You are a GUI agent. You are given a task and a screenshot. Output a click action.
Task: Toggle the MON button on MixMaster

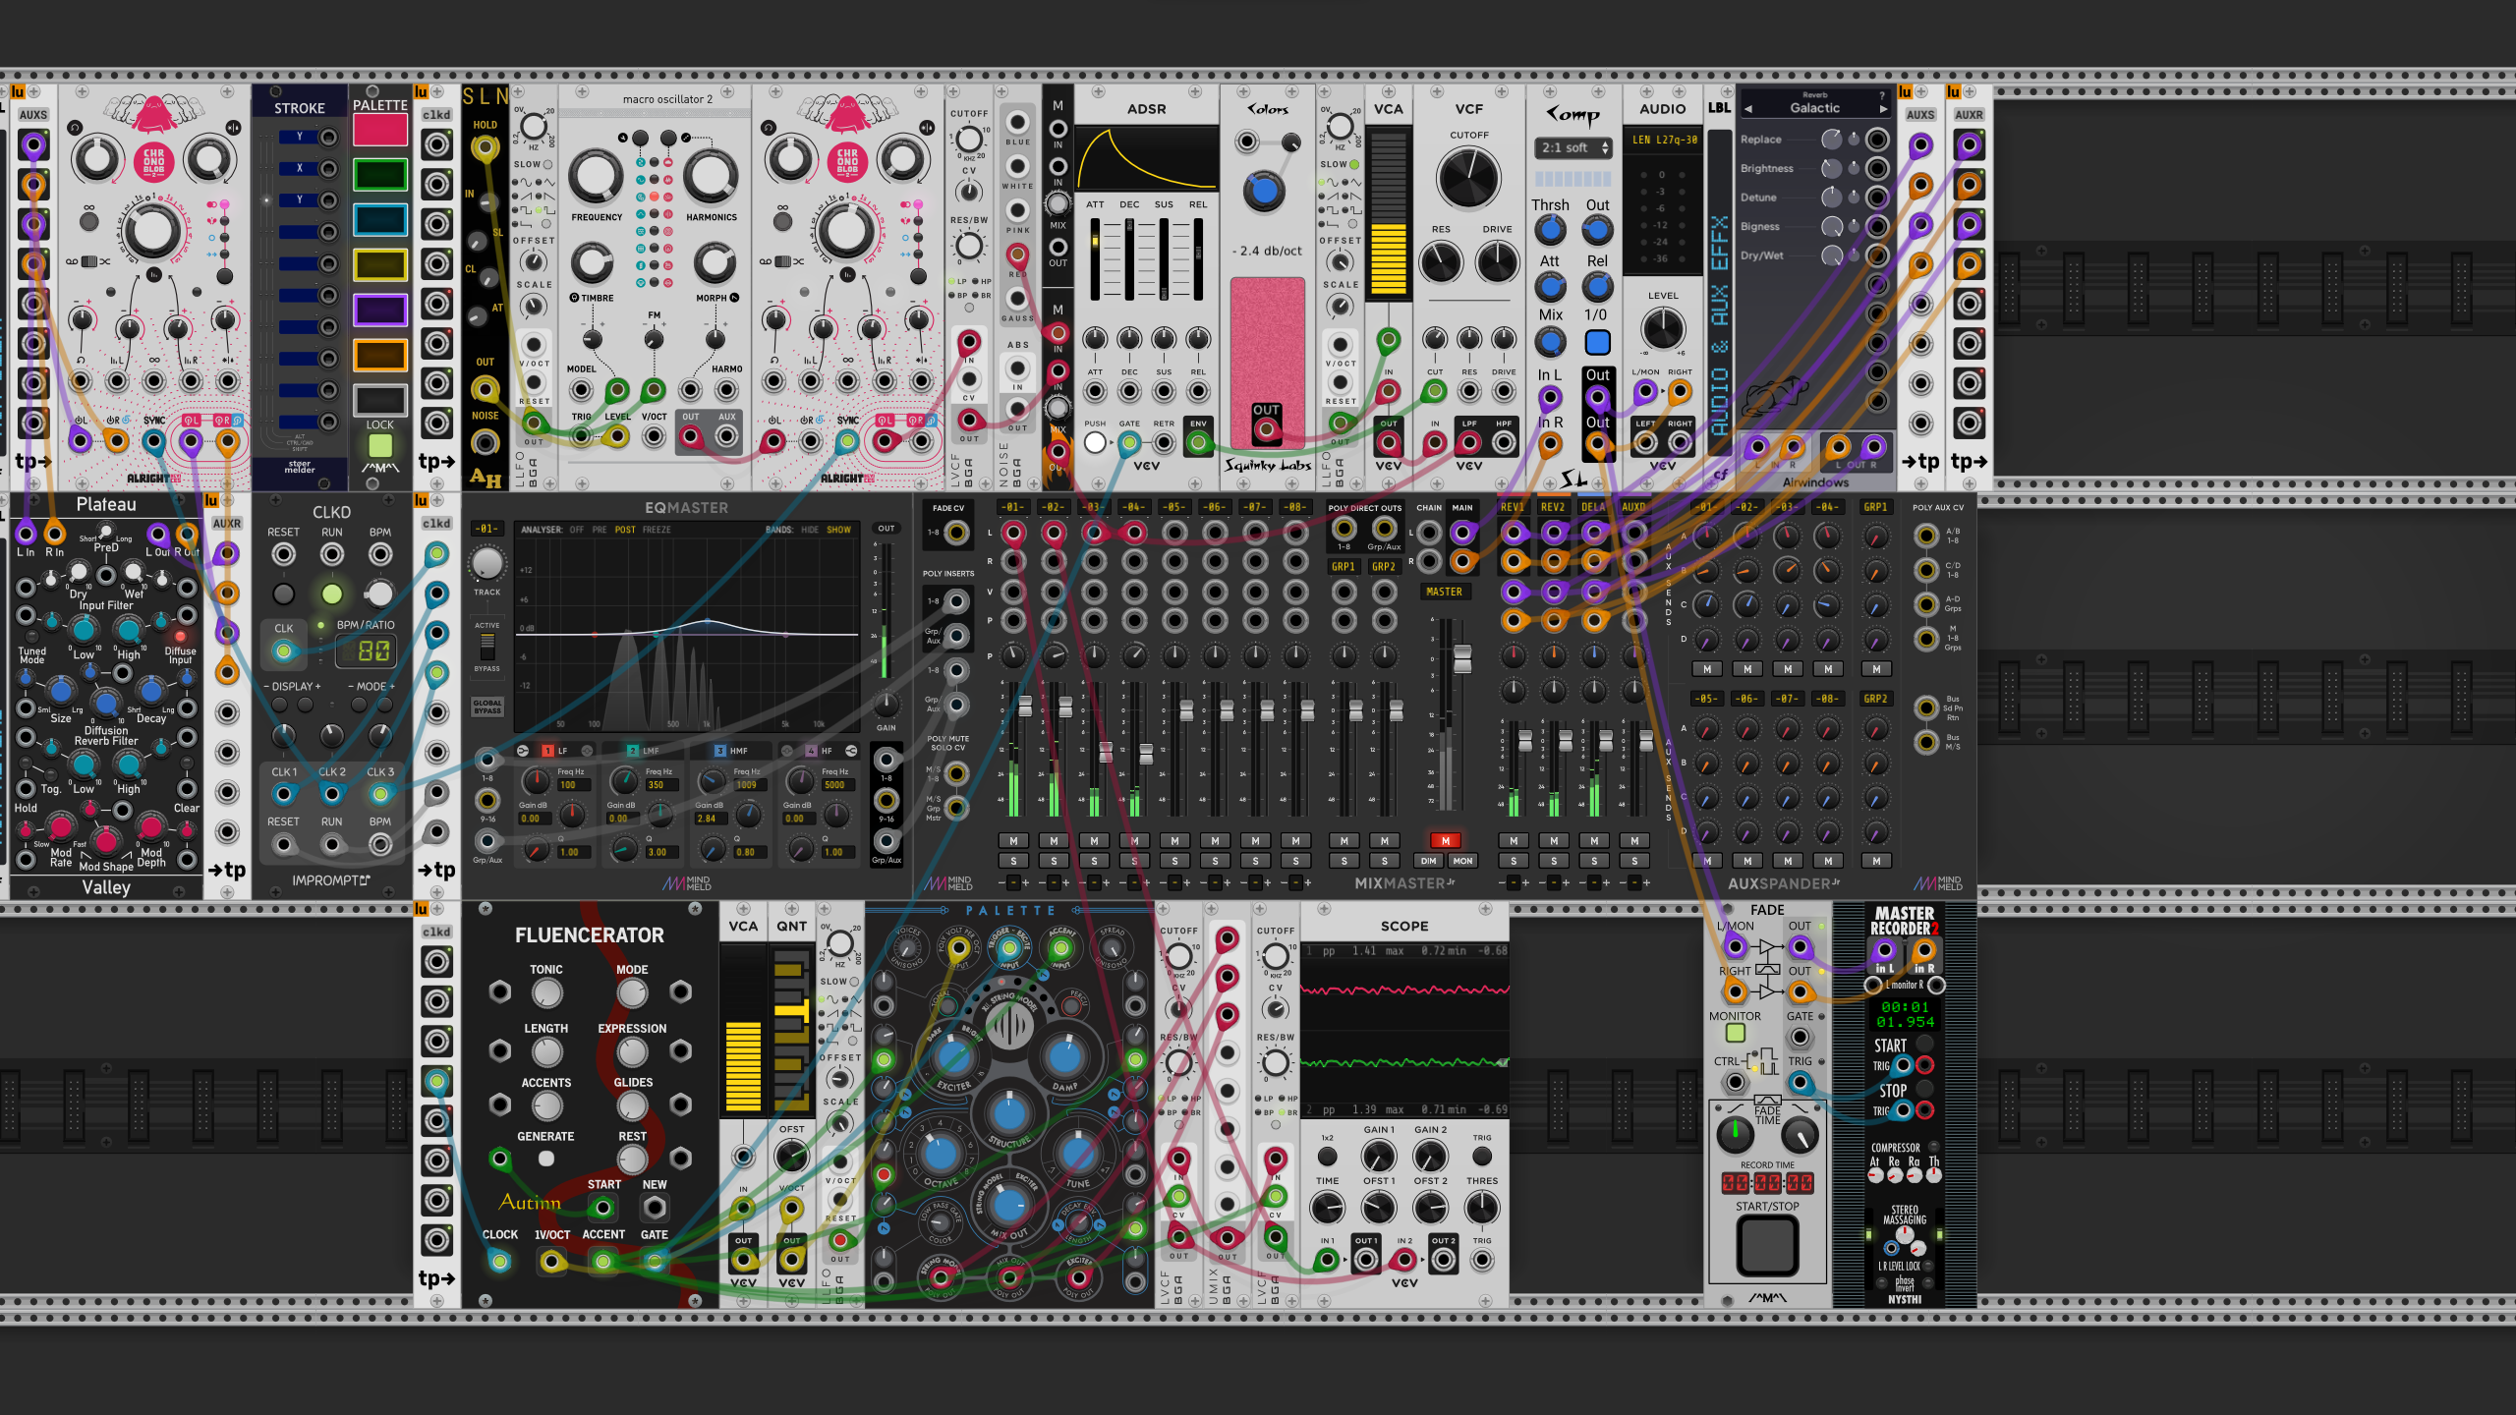tap(1462, 861)
